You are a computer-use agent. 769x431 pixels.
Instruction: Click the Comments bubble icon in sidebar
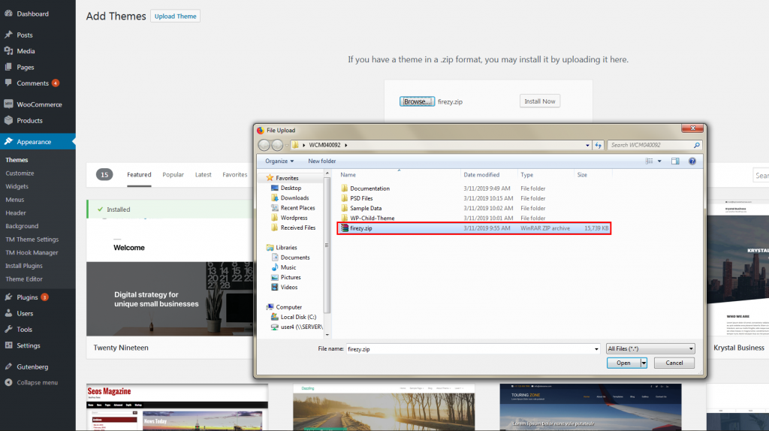(x=8, y=83)
